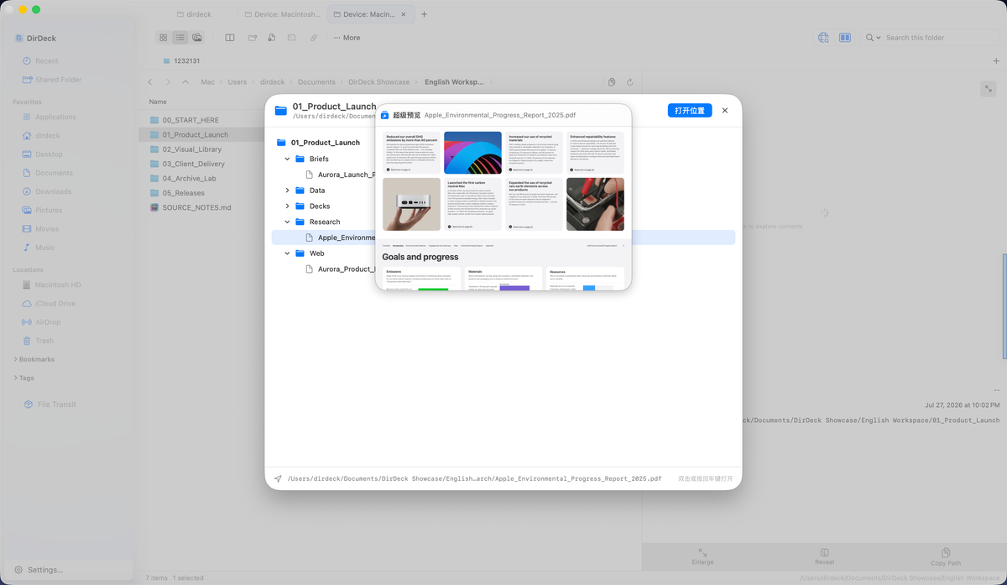Open the 1232131 bookmarked folder
1007x585 pixels.
click(181, 61)
